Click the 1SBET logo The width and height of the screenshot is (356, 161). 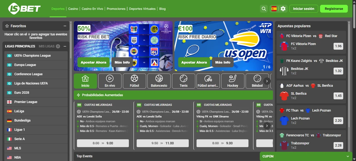pyautogui.click(x=24, y=9)
